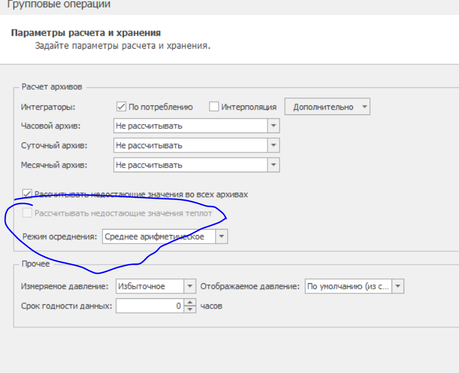Click the Избыточное pressure combo text
Viewport: 459px width, 373px height.
click(142, 286)
